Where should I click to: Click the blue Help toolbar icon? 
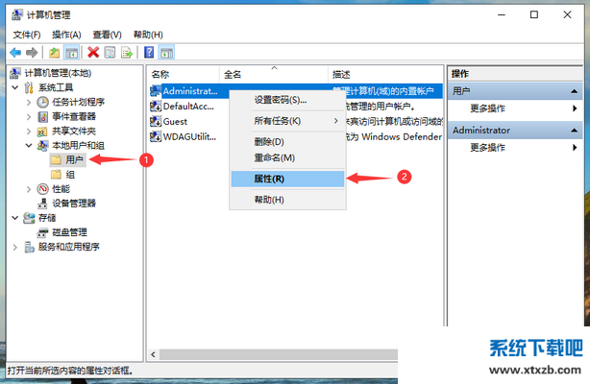coord(149,52)
